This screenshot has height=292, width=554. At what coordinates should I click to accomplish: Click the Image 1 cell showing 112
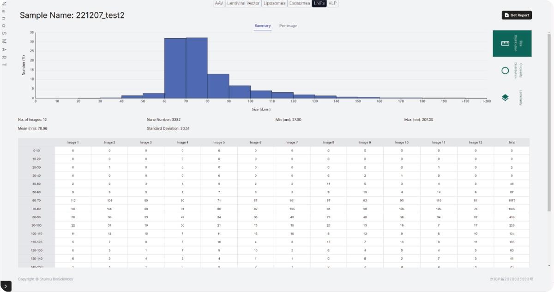pos(72,200)
